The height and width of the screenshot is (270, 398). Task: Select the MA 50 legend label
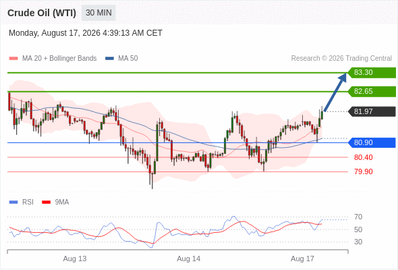pos(128,59)
